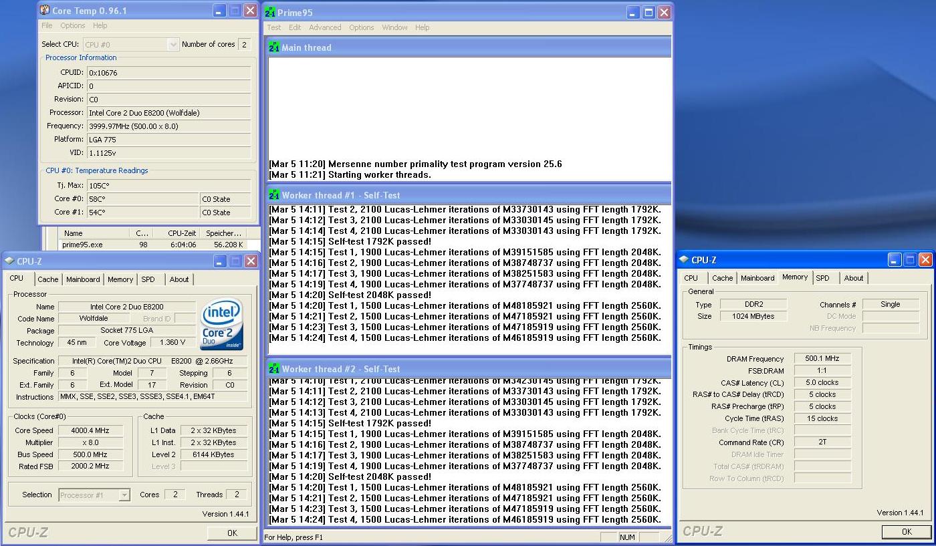Click the CAS# Latency value 5.0 clocks

(822, 383)
